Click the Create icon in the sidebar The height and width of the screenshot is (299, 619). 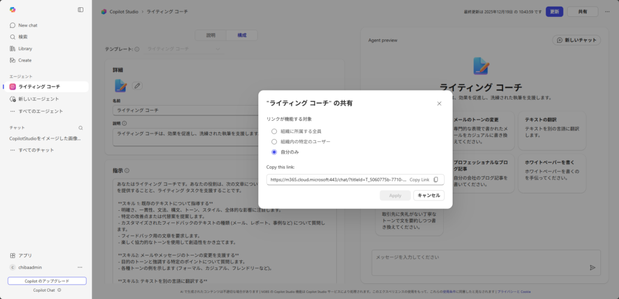pos(13,60)
